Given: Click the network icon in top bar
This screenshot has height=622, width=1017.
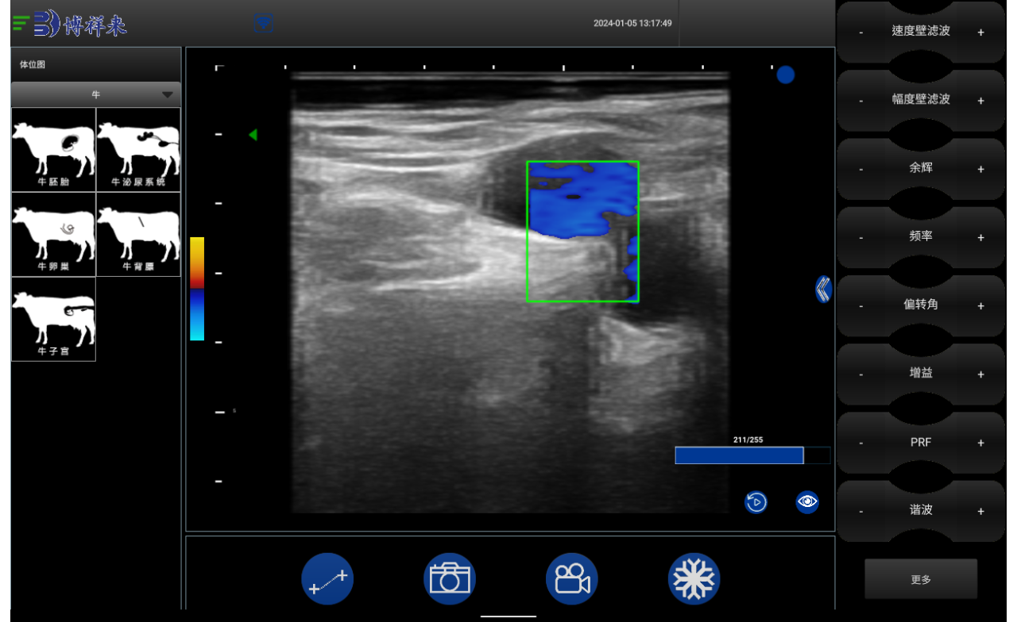Looking at the screenshot, I should click(264, 23).
